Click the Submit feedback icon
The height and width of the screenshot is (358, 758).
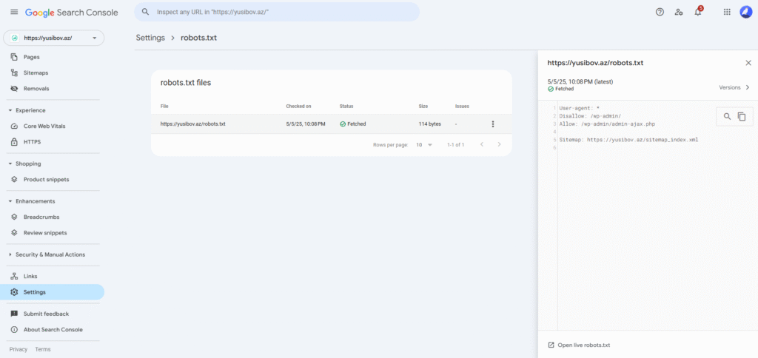click(x=14, y=314)
